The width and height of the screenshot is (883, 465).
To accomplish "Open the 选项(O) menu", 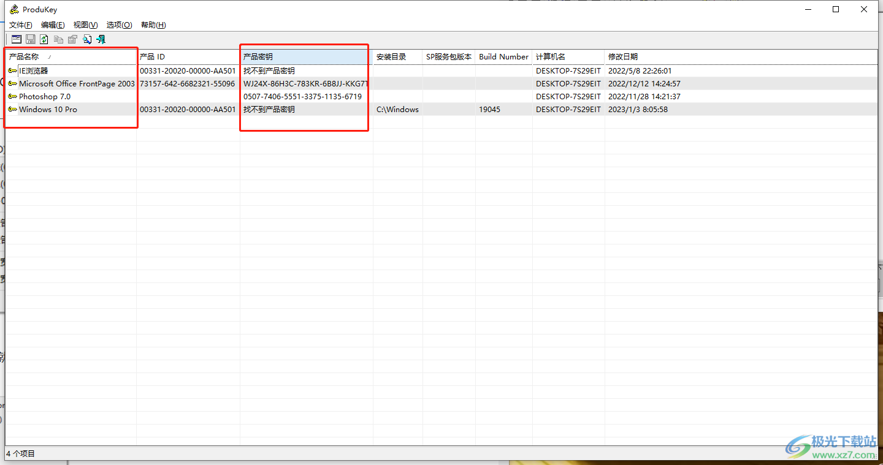I will pyautogui.click(x=119, y=25).
